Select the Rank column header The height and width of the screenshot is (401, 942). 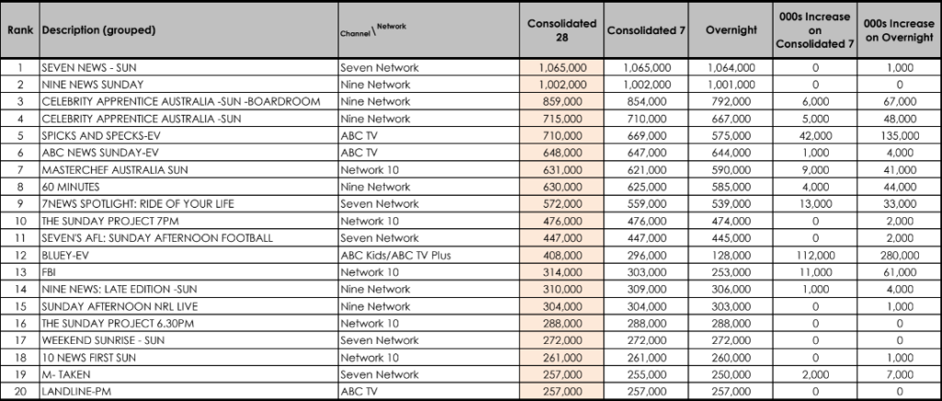20,30
